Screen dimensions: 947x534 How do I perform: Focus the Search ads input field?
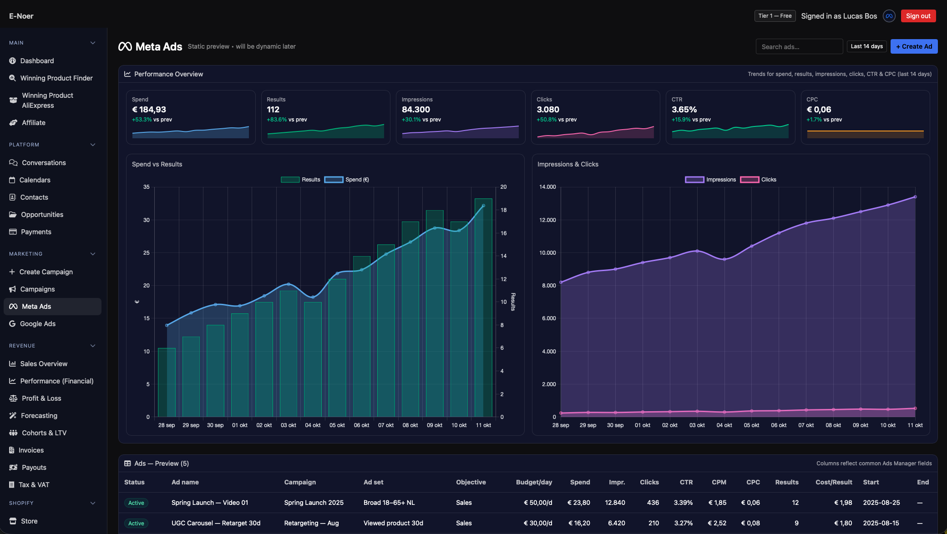click(799, 47)
